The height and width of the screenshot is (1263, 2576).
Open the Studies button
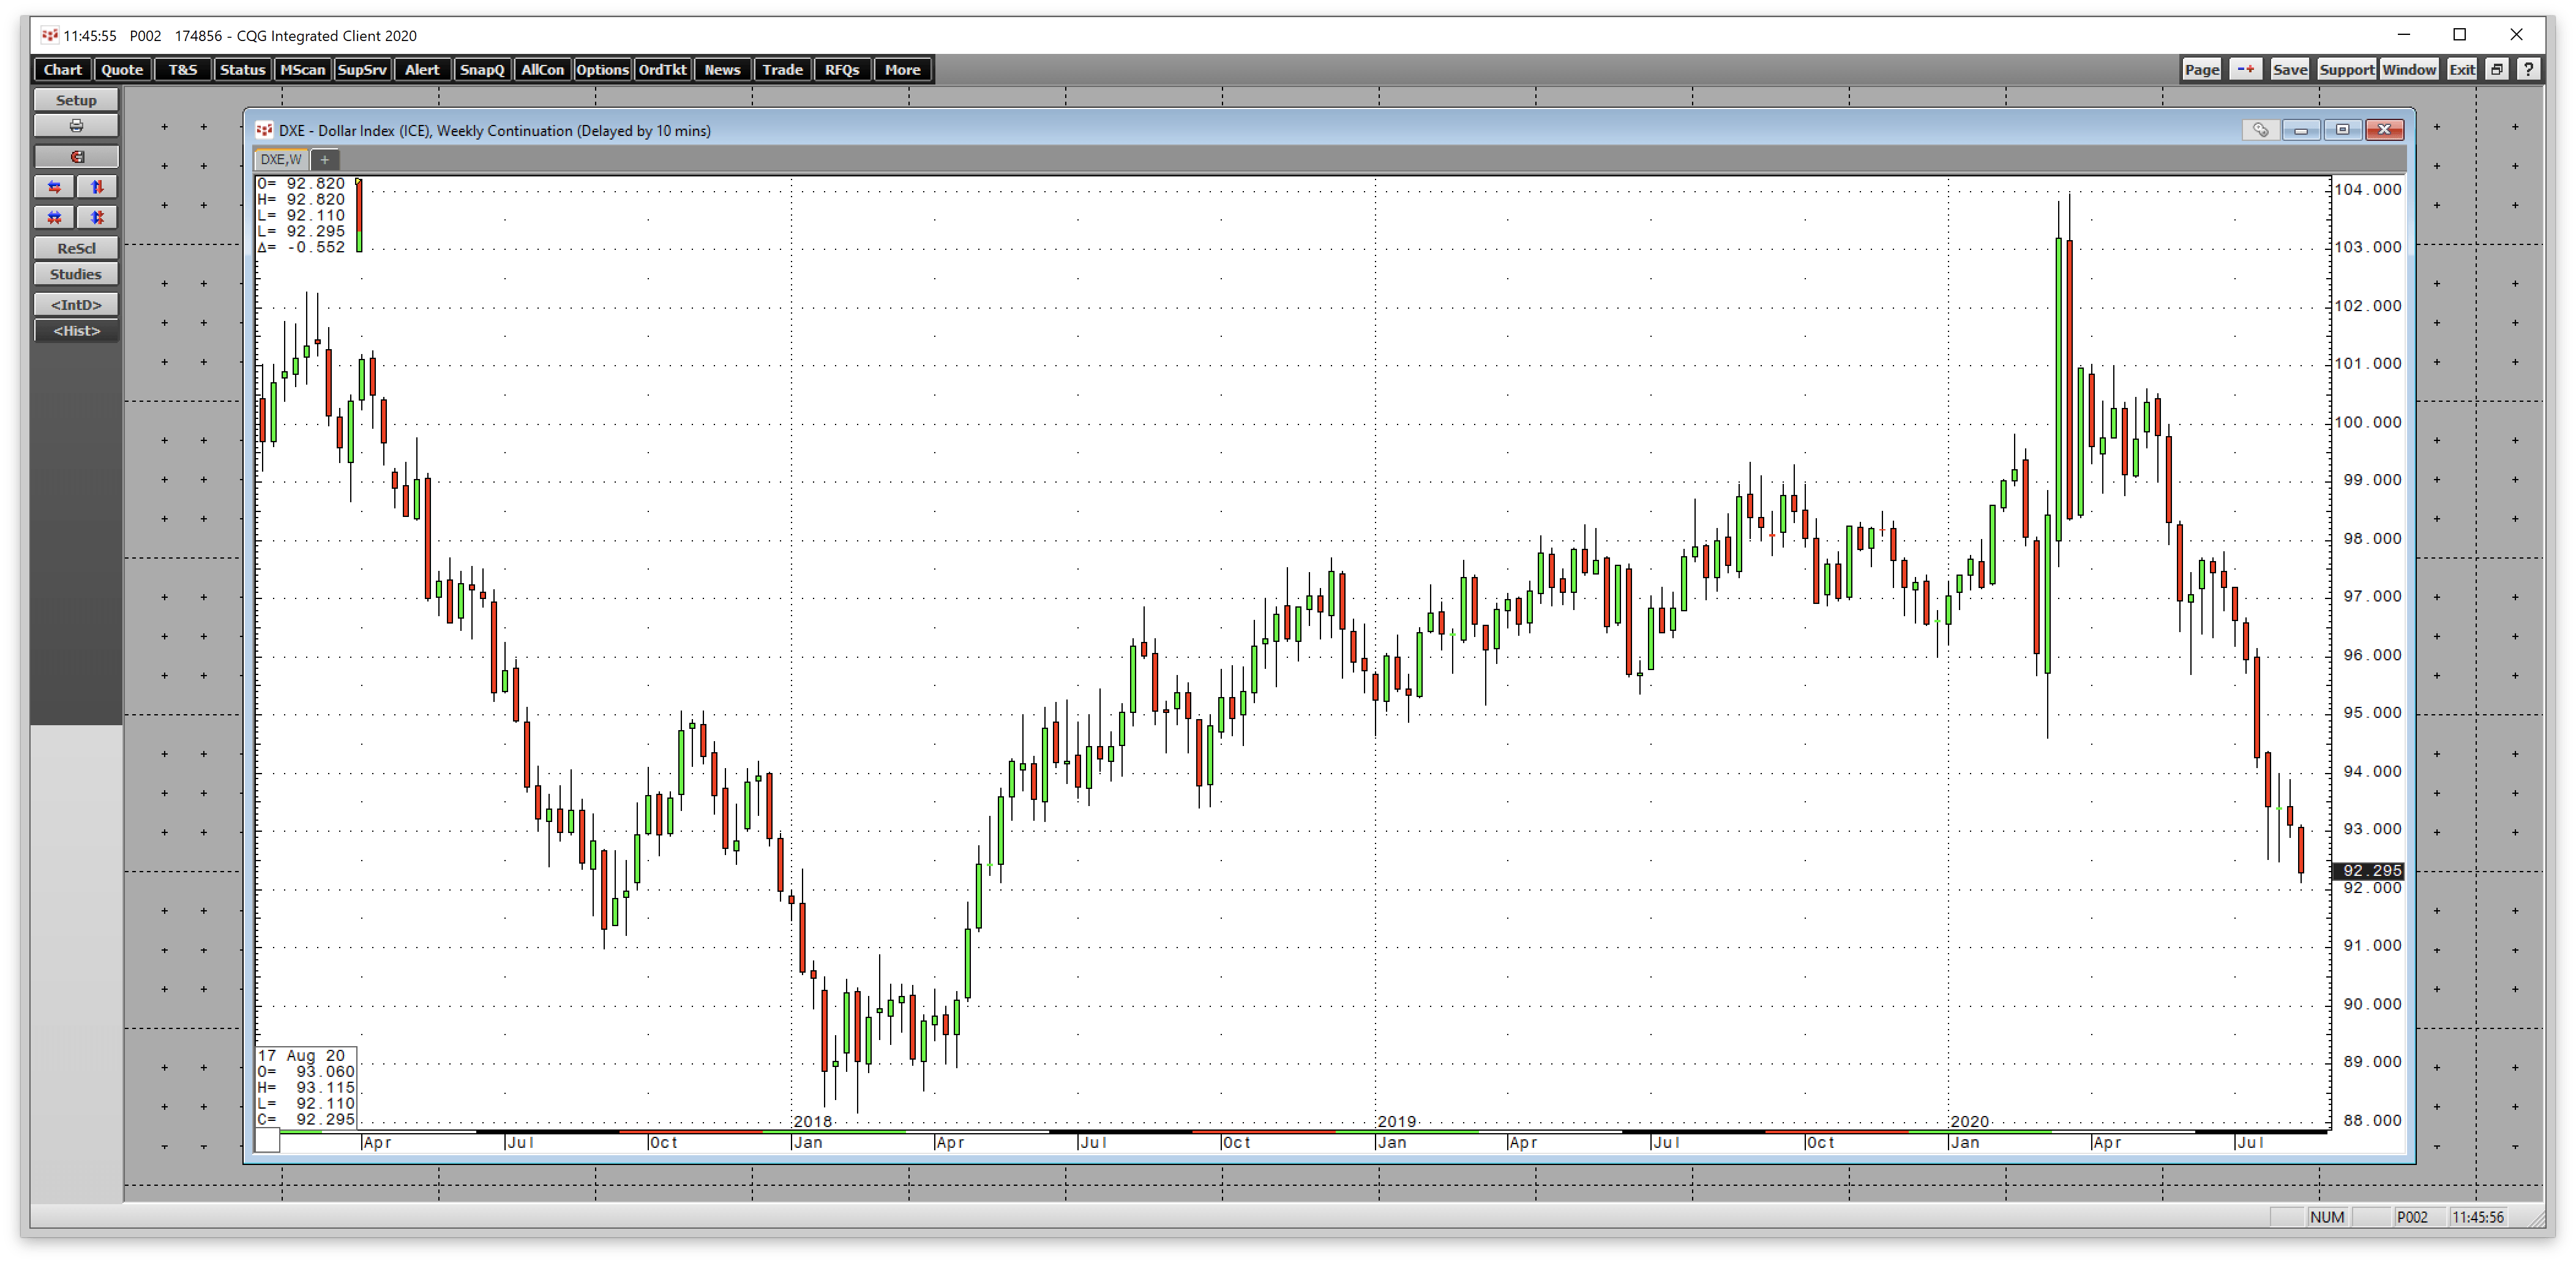(x=76, y=274)
